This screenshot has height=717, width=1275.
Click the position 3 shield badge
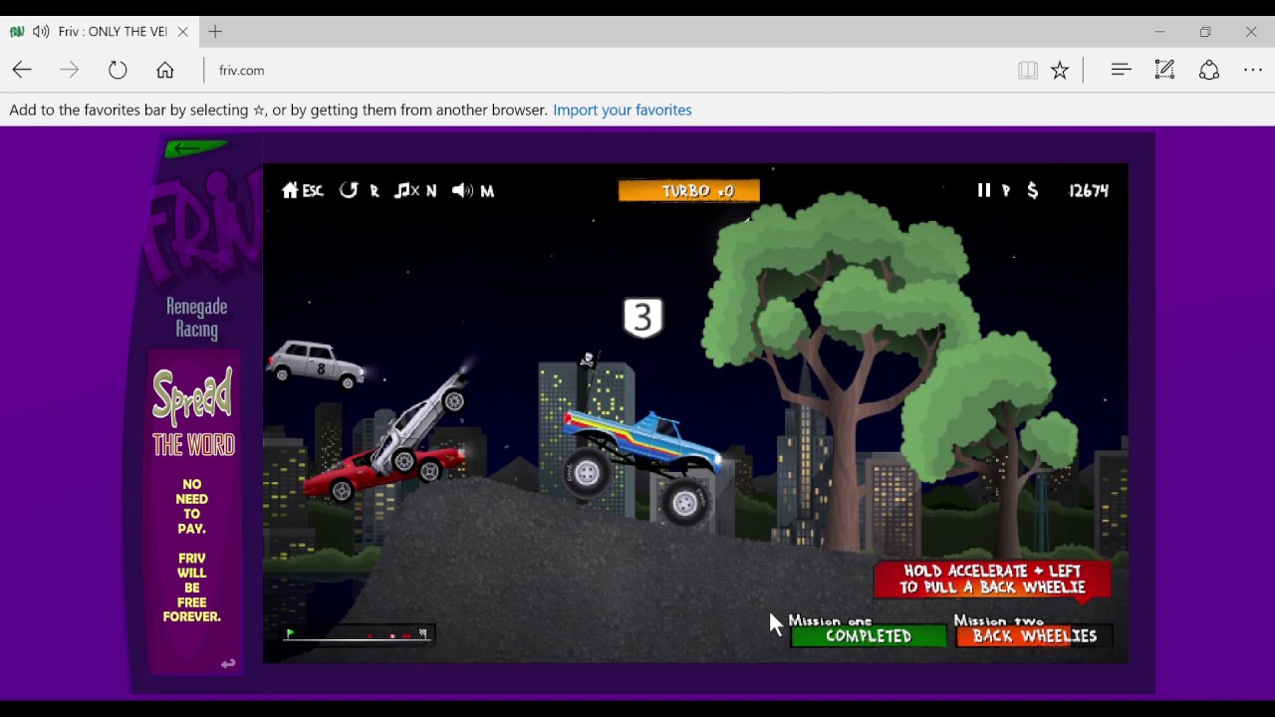point(642,318)
